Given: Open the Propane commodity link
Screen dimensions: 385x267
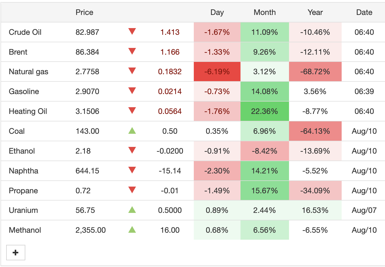Looking at the screenshot, I should point(23,191).
